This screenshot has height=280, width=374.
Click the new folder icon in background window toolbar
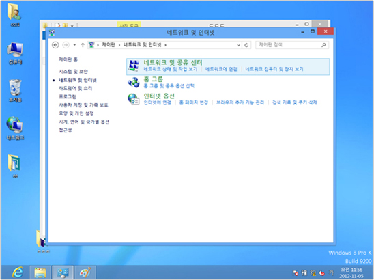pos(65,25)
